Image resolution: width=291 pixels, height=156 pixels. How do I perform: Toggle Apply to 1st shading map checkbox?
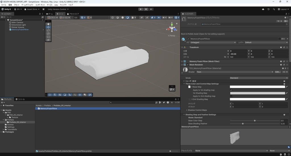[231, 90]
